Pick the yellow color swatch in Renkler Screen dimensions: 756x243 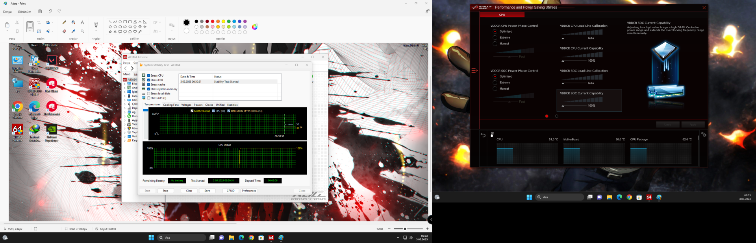click(223, 21)
